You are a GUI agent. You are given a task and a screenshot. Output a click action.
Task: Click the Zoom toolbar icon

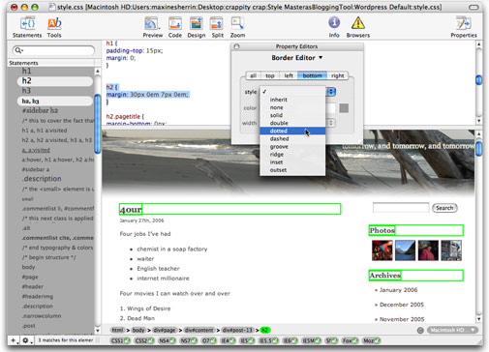(237, 27)
